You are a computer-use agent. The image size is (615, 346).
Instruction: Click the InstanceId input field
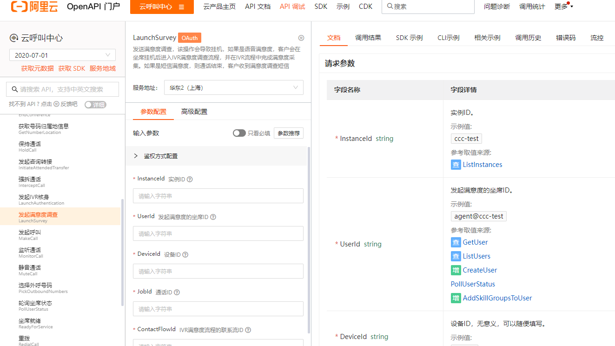[218, 196]
